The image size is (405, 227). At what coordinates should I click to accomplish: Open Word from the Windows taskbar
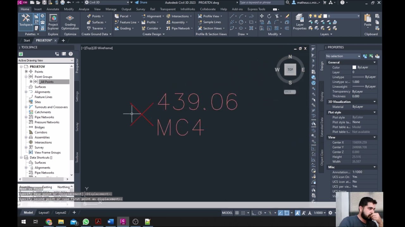[110, 222]
